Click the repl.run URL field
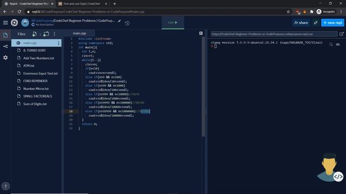This screenshot has width=346, height=194. 274,34
